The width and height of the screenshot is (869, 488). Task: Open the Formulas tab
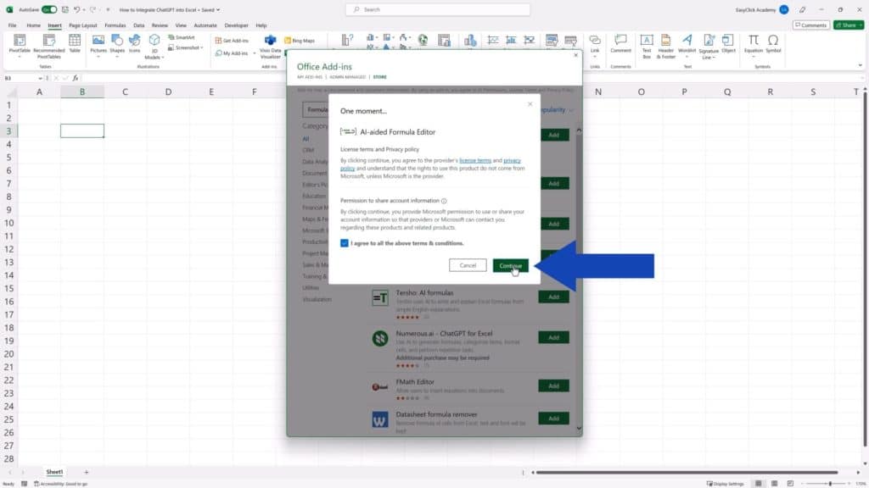115,25
